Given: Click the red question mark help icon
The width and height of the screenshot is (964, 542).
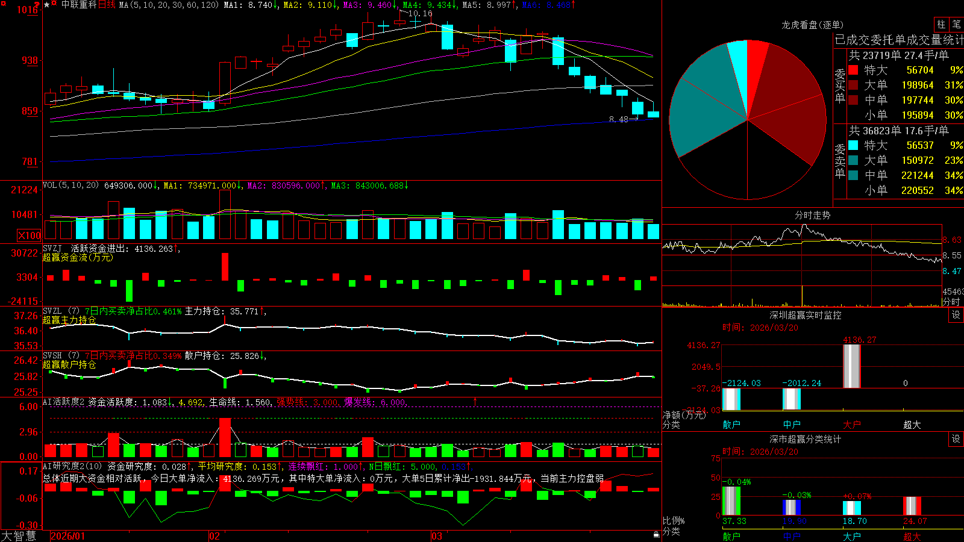Looking at the screenshot, I should point(38,5).
